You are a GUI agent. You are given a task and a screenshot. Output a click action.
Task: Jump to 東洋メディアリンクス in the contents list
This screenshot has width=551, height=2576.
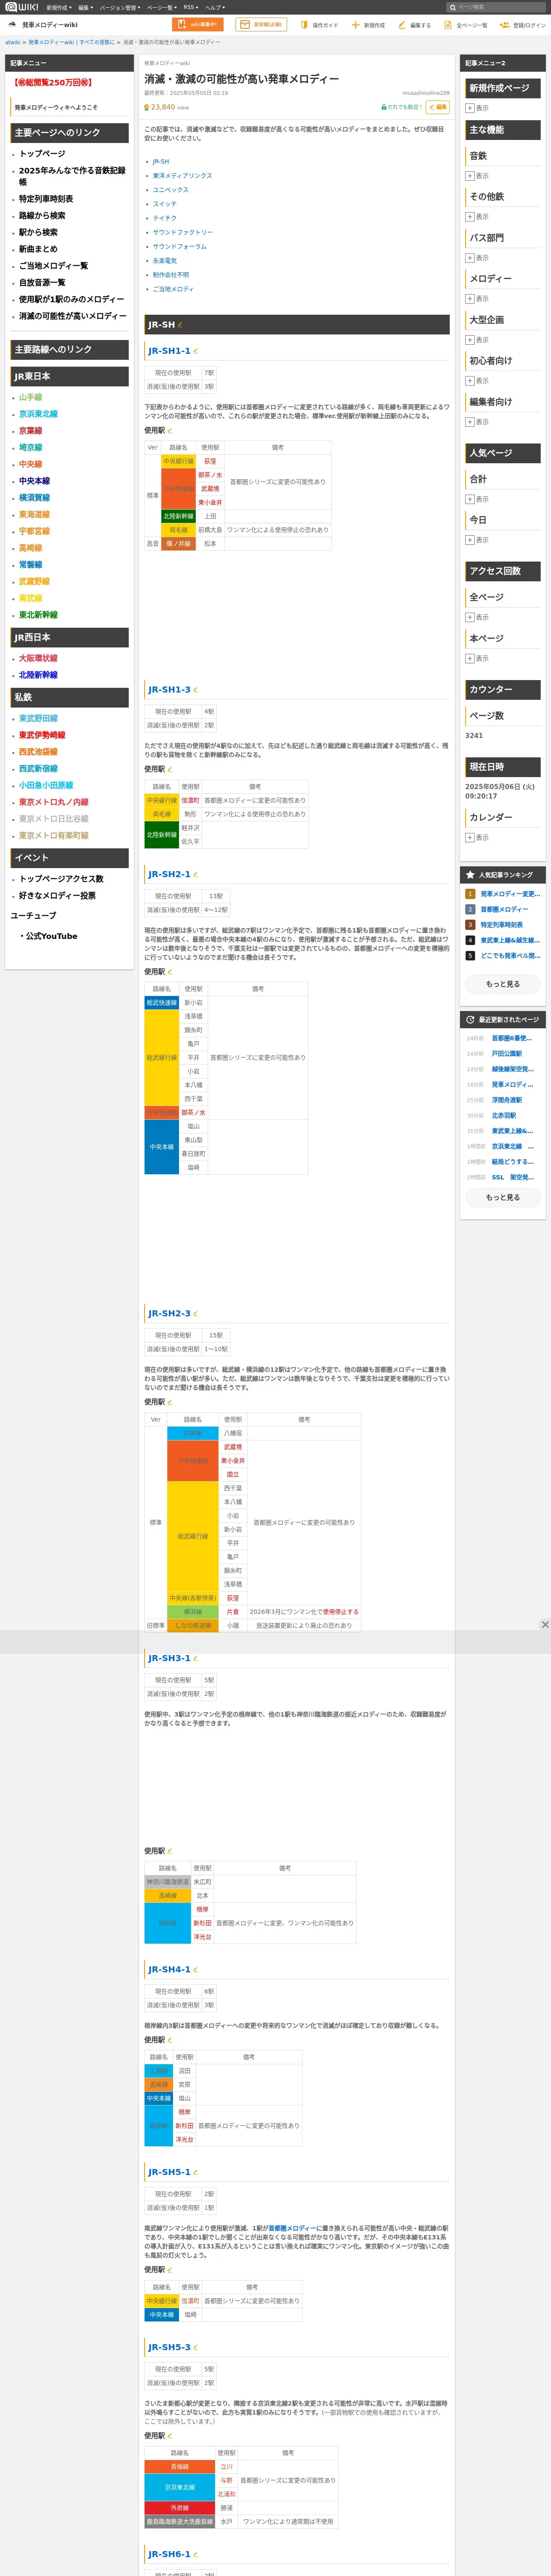182,175
